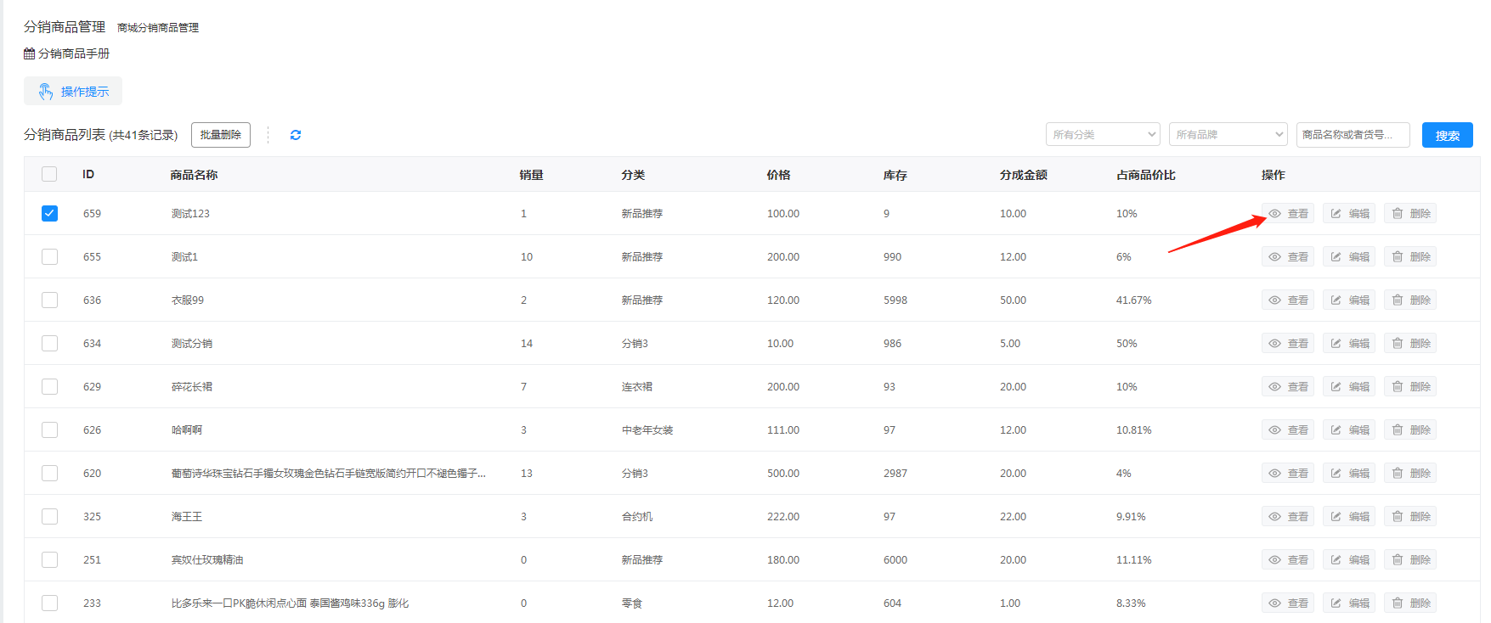The image size is (1491, 623).
Task: View product 海王王
Action: 1288,516
